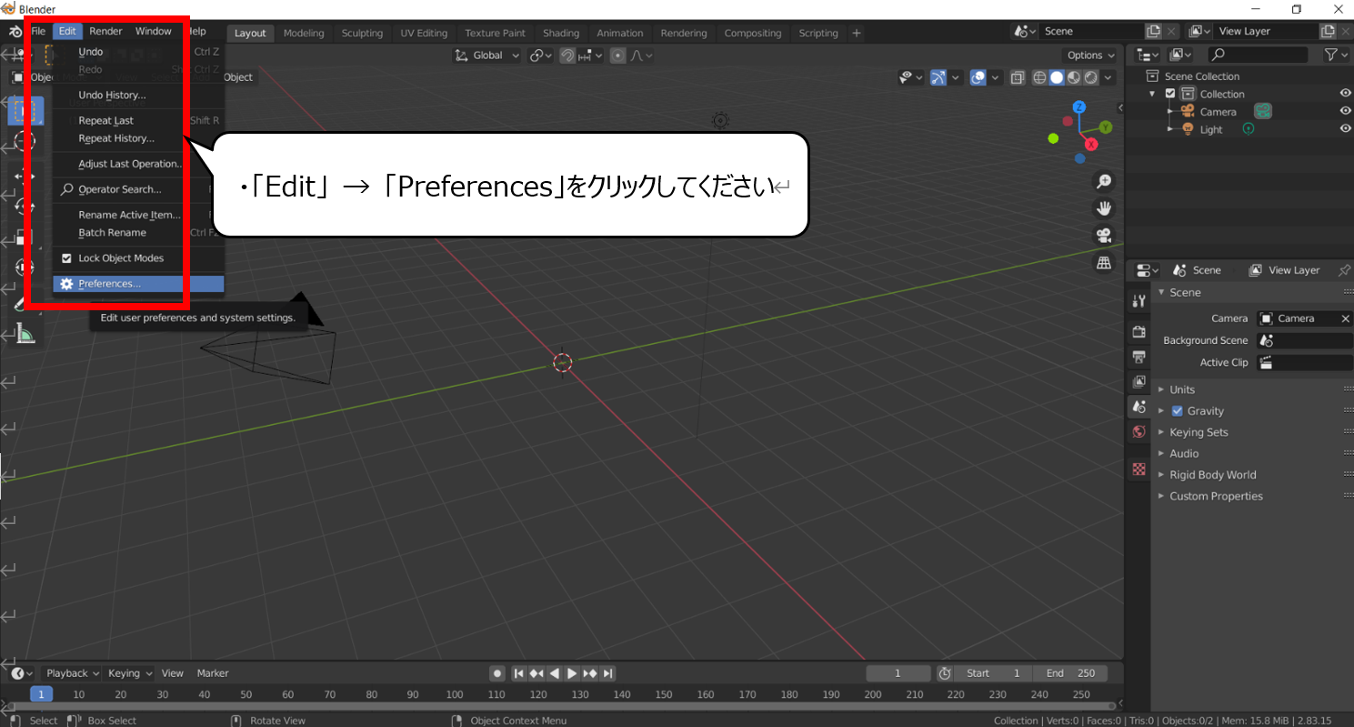
Task: Create a new scene with copy icon
Action: [1154, 31]
